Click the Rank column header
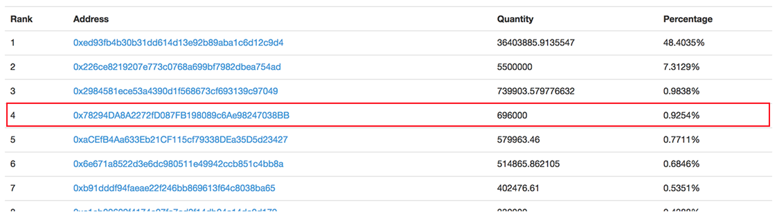The image size is (777, 212). 21,19
